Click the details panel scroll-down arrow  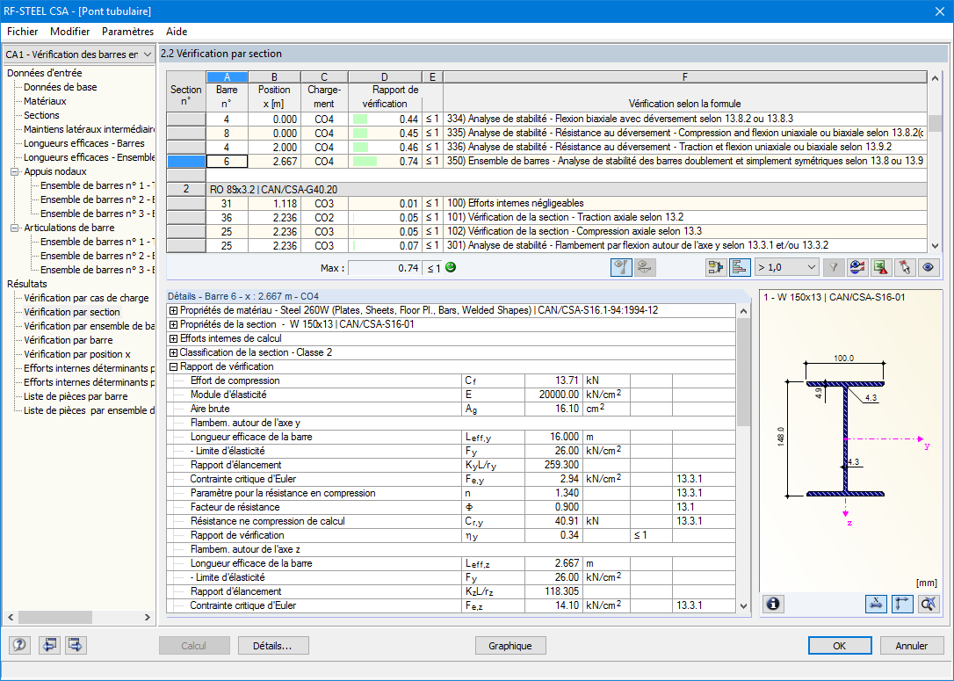[743, 605]
